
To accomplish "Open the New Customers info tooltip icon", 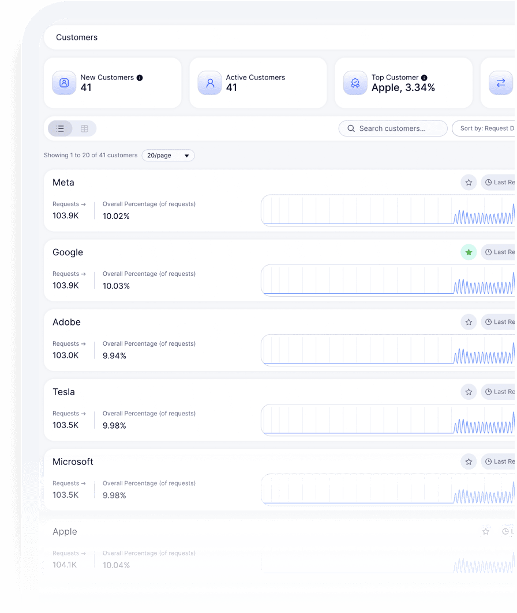I will 140,78.
